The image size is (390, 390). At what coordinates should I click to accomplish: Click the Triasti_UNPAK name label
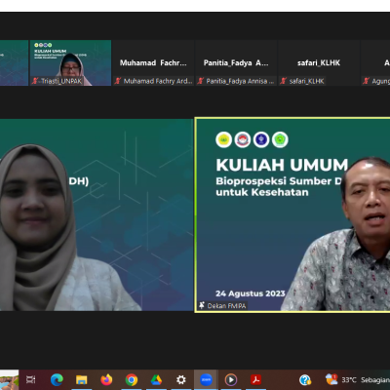(61, 81)
